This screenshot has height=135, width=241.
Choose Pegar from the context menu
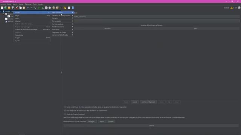pyautogui.click(x=32, y=16)
